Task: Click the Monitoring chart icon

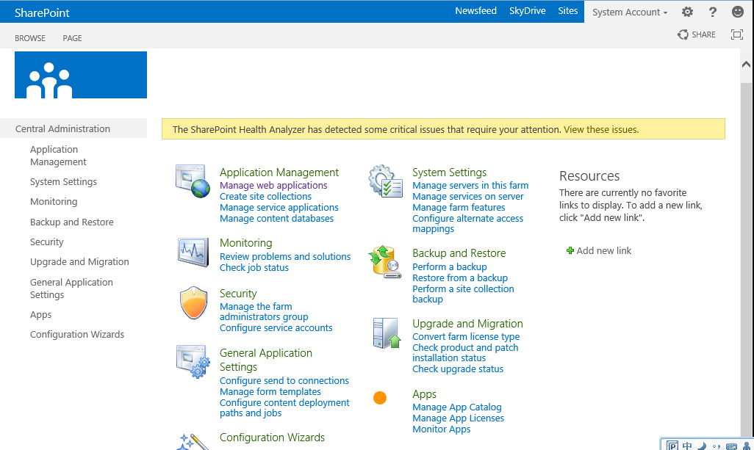Action: [x=193, y=252]
